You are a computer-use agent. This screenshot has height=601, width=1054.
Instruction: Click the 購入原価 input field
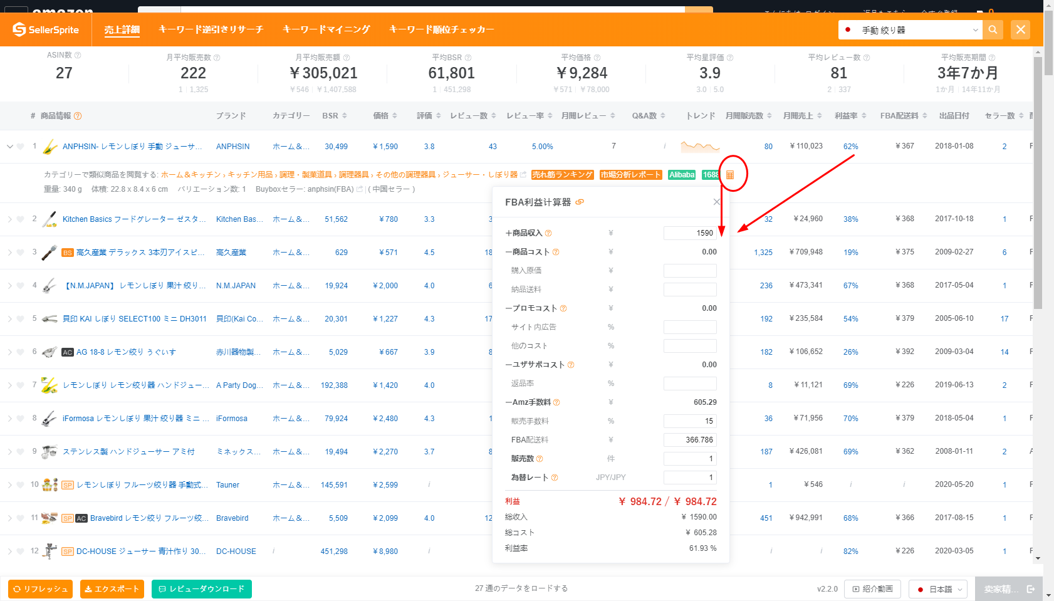[x=689, y=271]
